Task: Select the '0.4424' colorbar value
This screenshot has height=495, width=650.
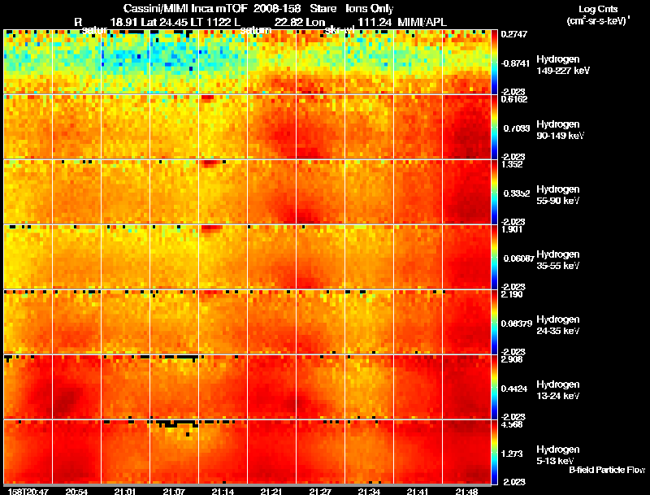Action: [x=514, y=389]
